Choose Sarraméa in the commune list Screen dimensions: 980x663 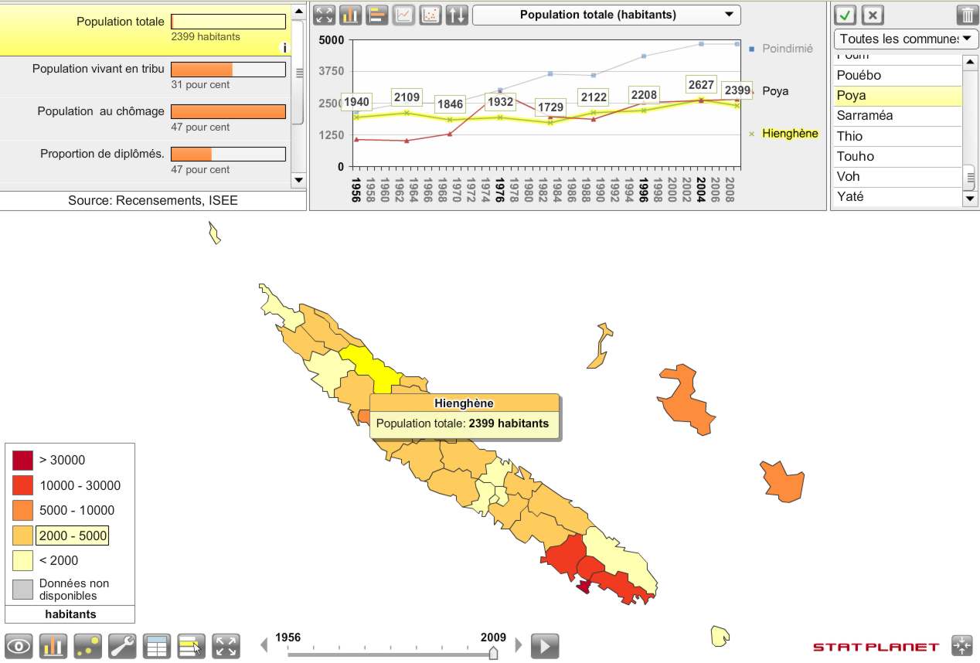coord(864,116)
